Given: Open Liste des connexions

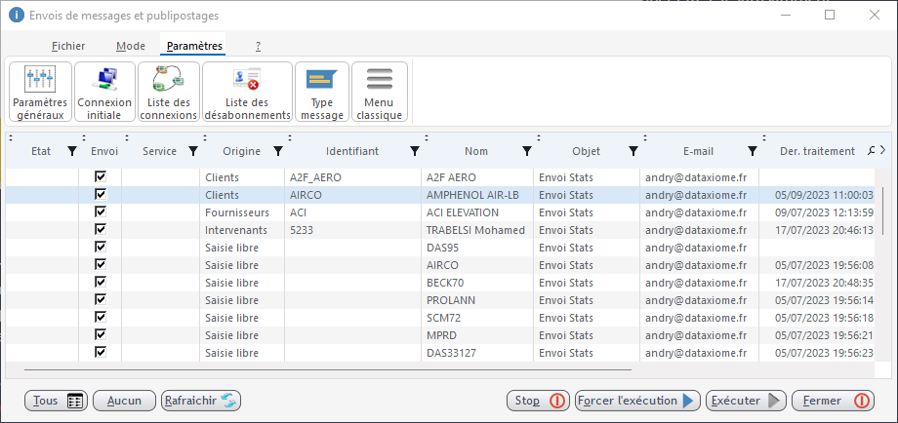Looking at the screenshot, I should click(168, 93).
